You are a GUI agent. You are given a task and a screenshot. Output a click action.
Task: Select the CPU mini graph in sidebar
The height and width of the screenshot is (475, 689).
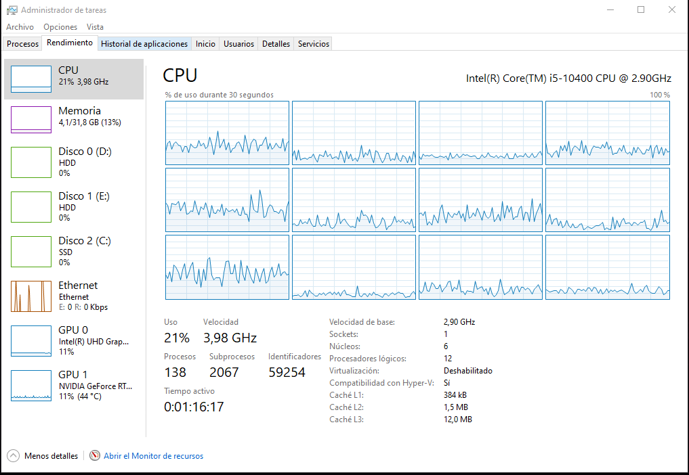pos(31,79)
